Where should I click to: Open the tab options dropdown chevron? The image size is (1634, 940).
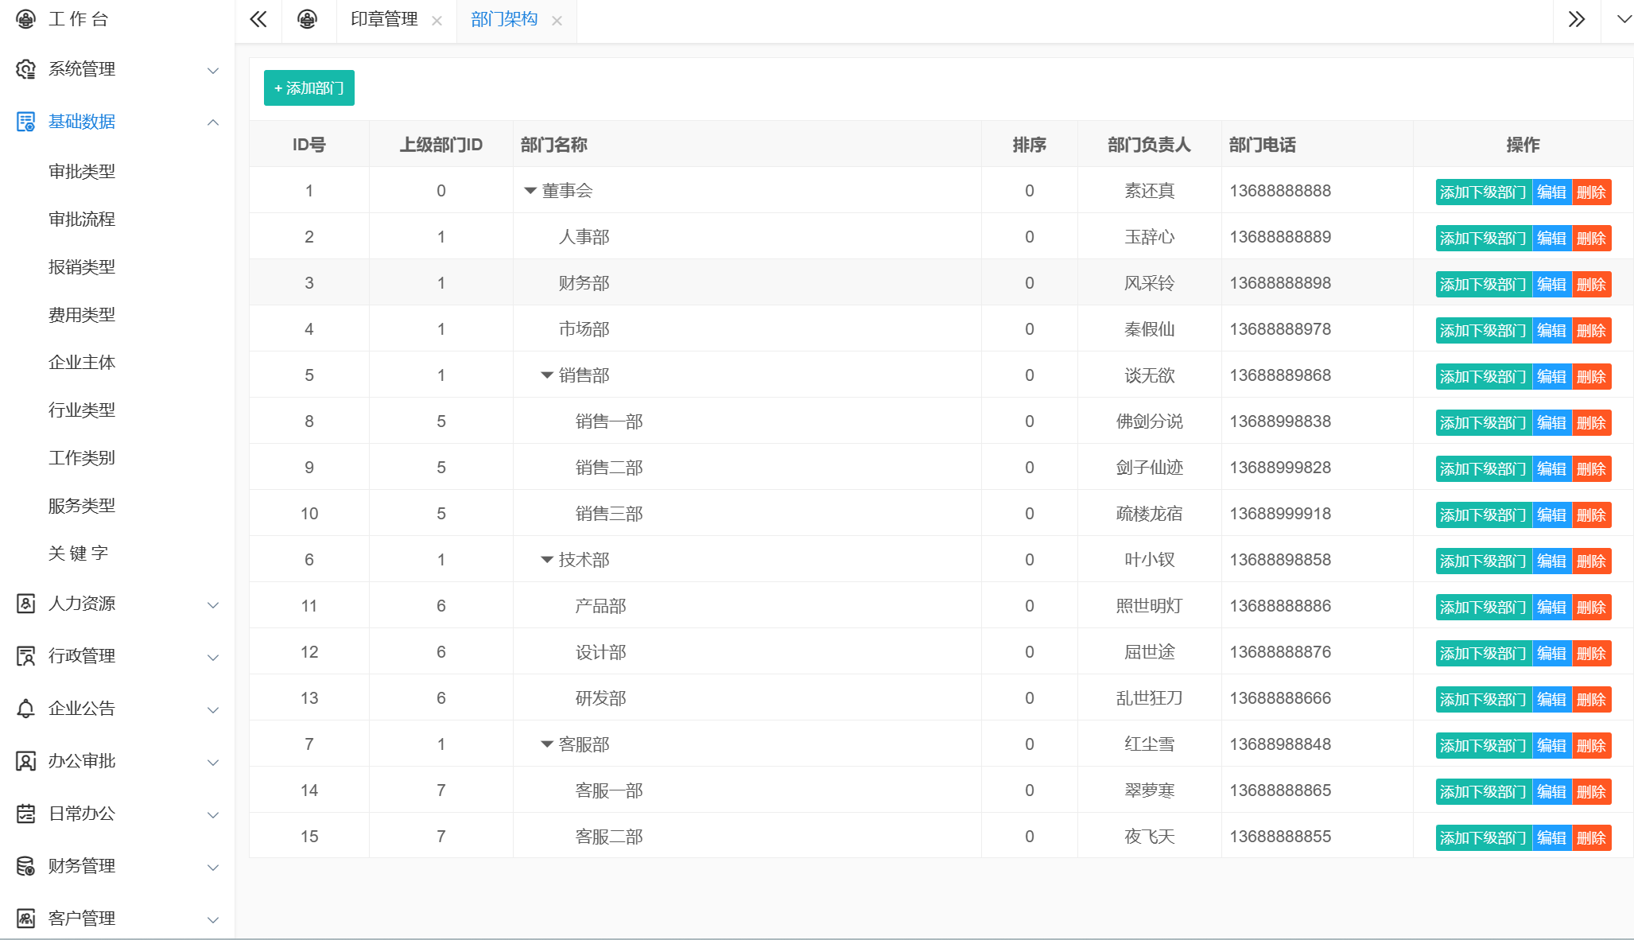coord(1624,19)
